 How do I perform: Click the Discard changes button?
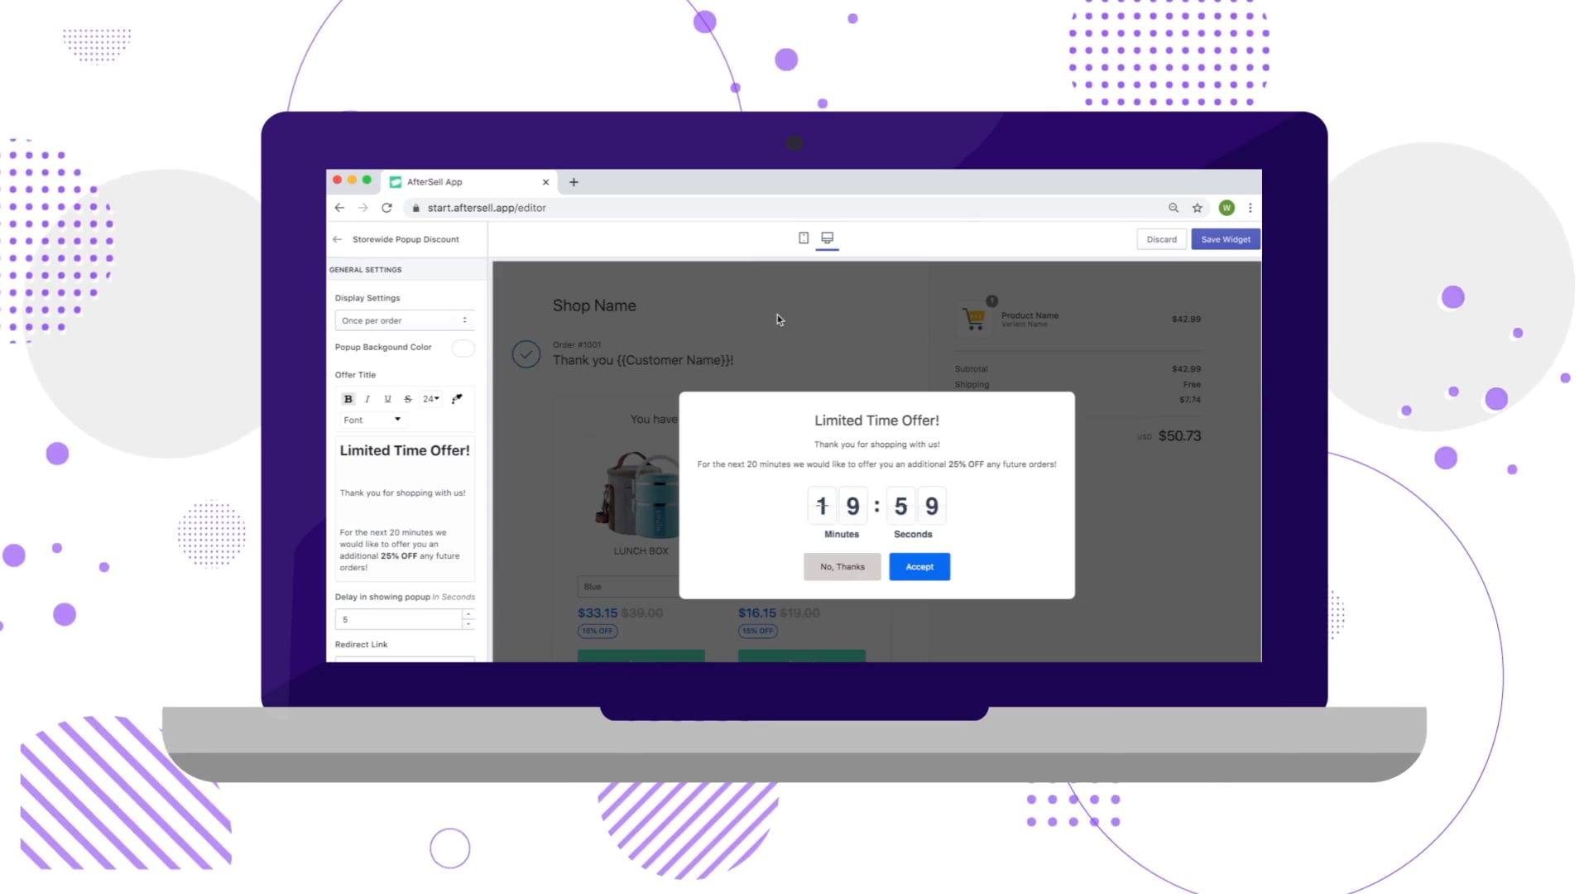tap(1161, 238)
